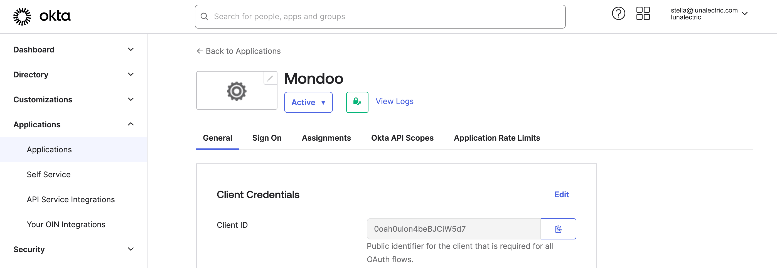Switch to the Sign On tab
777x268 pixels.
tap(267, 138)
